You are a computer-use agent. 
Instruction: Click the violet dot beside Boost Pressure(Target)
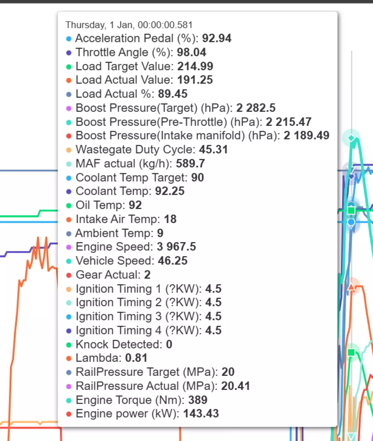(x=69, y=108)
